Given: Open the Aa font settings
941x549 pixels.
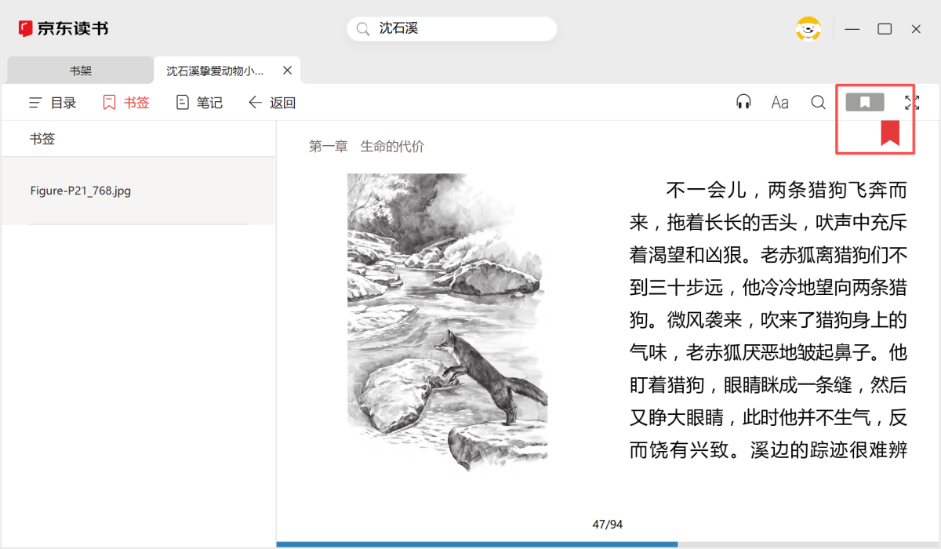Looking at the screenshot, I should [779, 102].
